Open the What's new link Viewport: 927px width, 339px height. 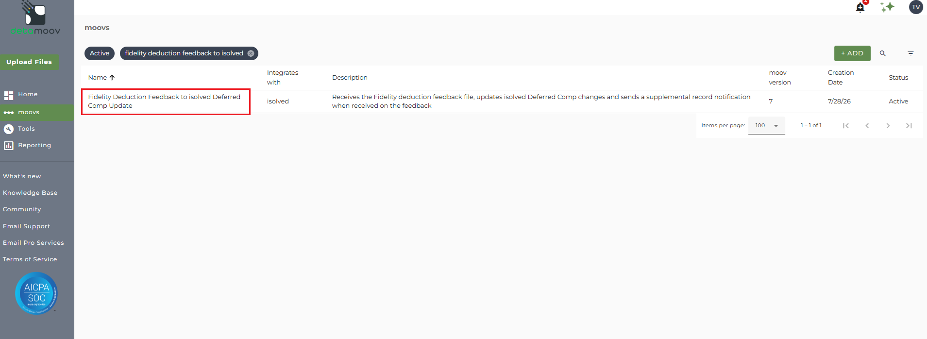click(22, 176)
